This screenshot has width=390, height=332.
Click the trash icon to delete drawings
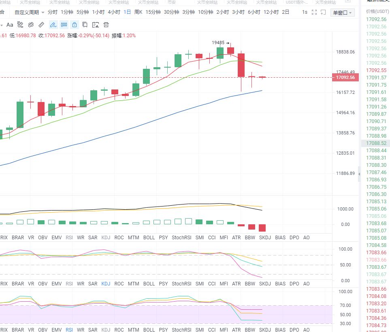[x=106, y=25]
